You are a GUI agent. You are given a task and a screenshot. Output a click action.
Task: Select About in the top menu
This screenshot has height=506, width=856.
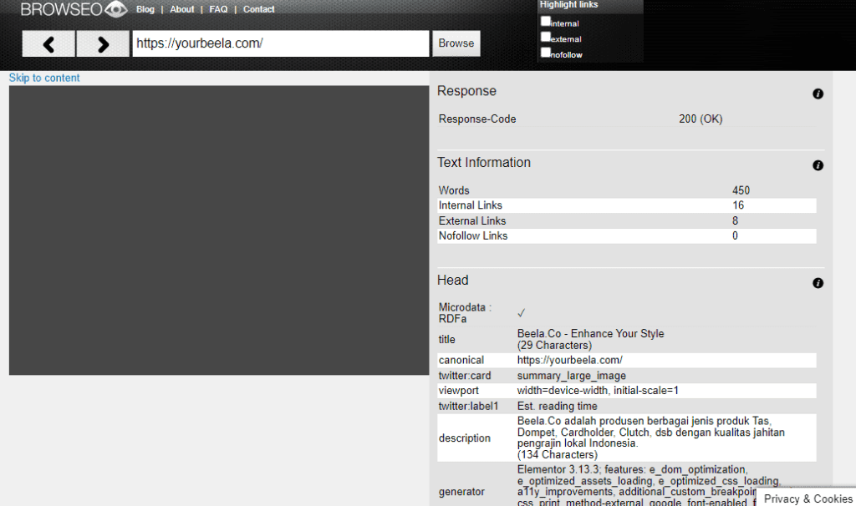[181, 9]
